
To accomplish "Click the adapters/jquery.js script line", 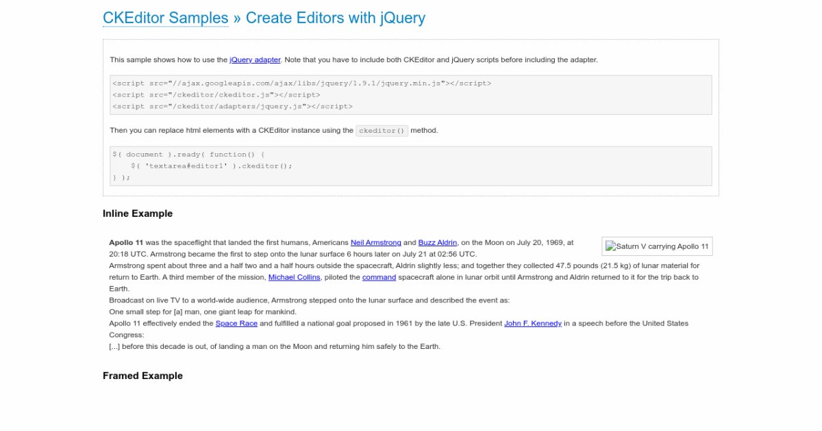I will point(232,107).
